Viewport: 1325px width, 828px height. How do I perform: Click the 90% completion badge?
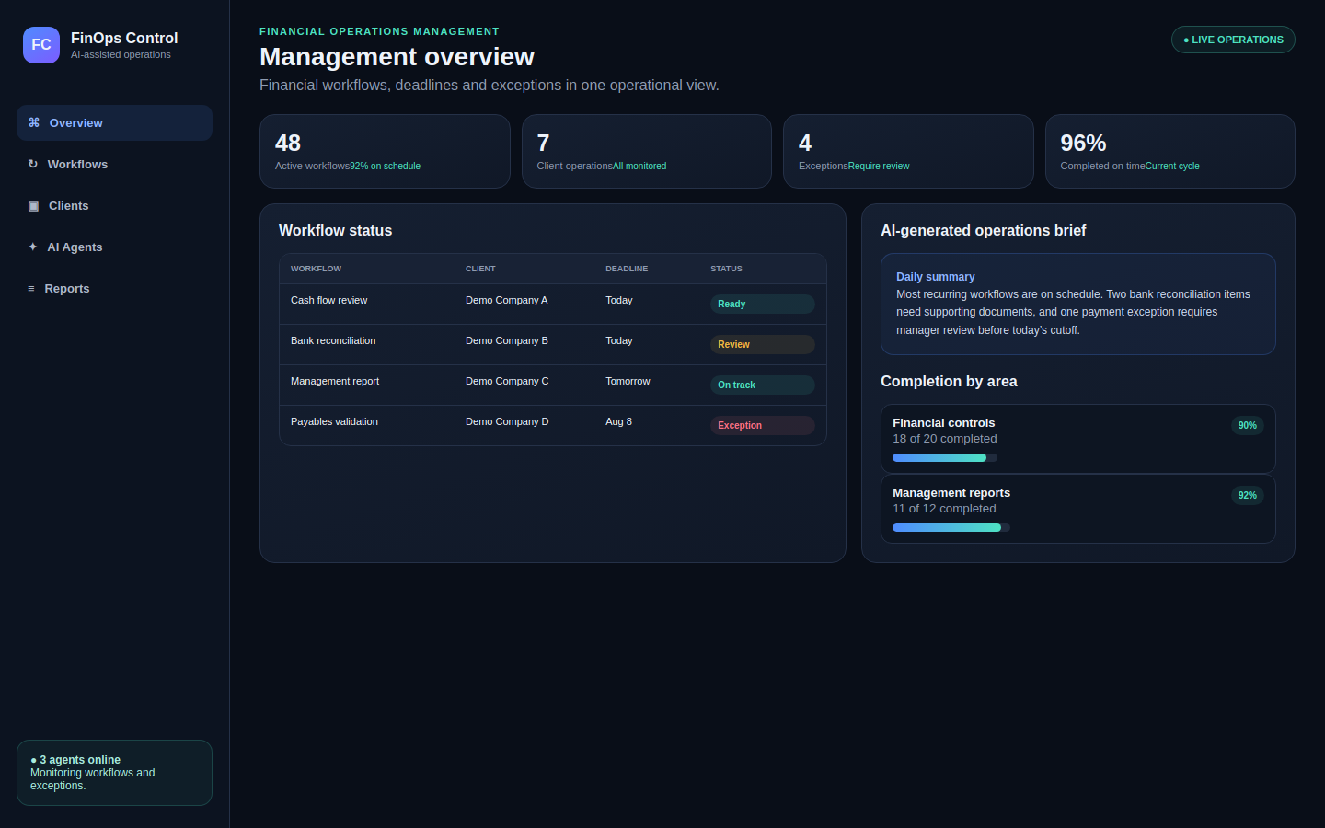tap(1248, 425)
